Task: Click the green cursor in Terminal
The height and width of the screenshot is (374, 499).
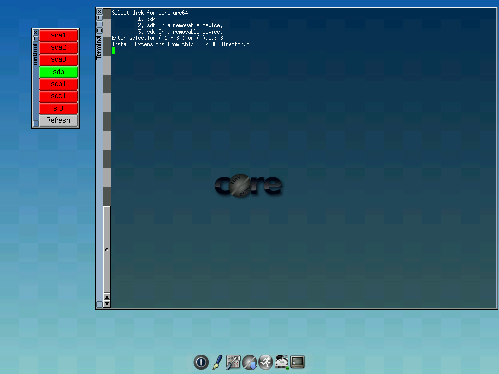Action: tap(113, 51)
